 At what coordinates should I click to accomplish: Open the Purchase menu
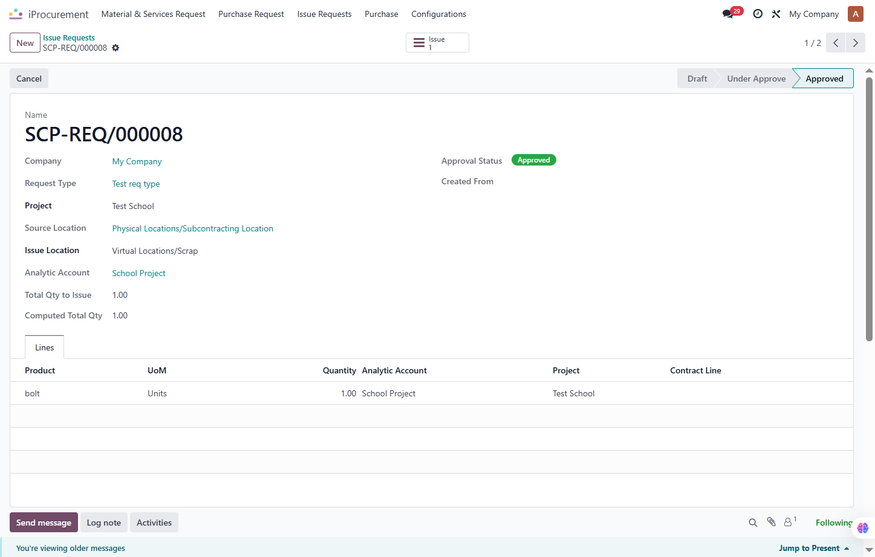pos(382,14)
